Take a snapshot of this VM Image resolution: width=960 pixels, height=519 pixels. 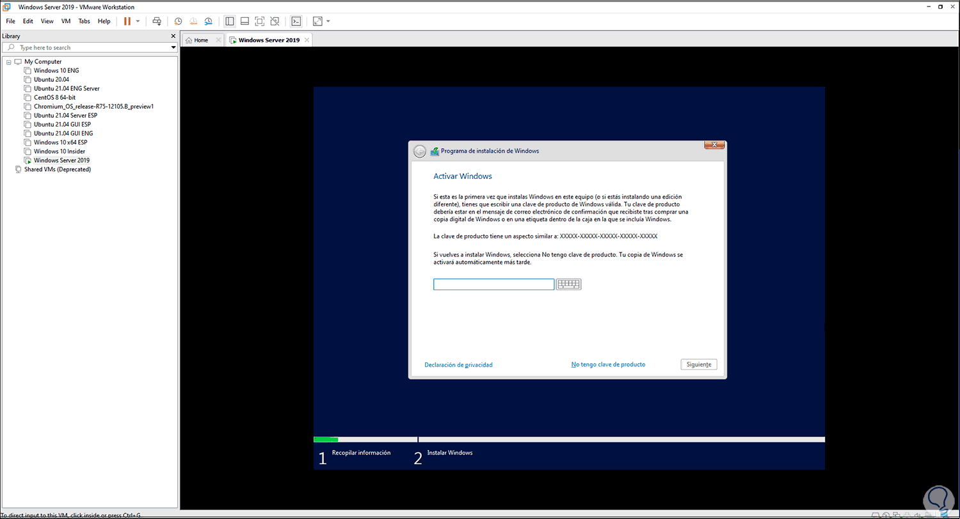pyautogui.click(x=178, y=21)
